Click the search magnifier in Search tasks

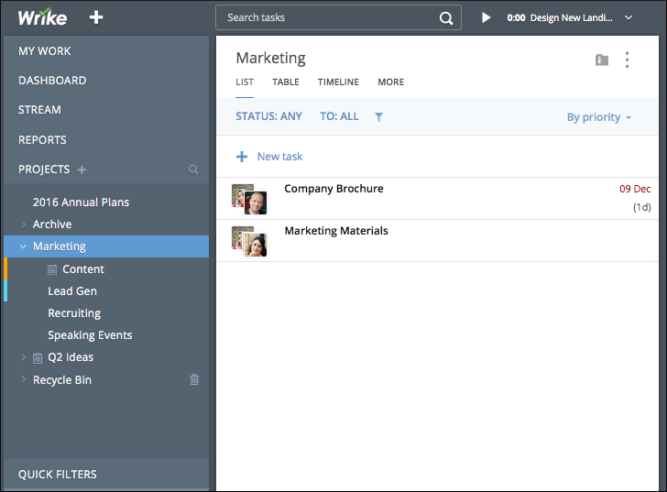pyautogui.click(x=446, y=17)
